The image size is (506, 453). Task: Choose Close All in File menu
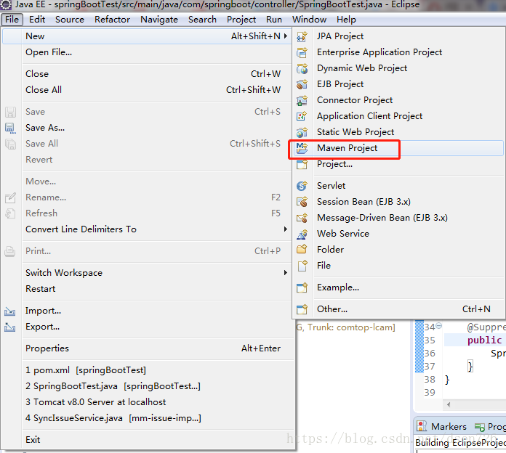click(147, 90)
